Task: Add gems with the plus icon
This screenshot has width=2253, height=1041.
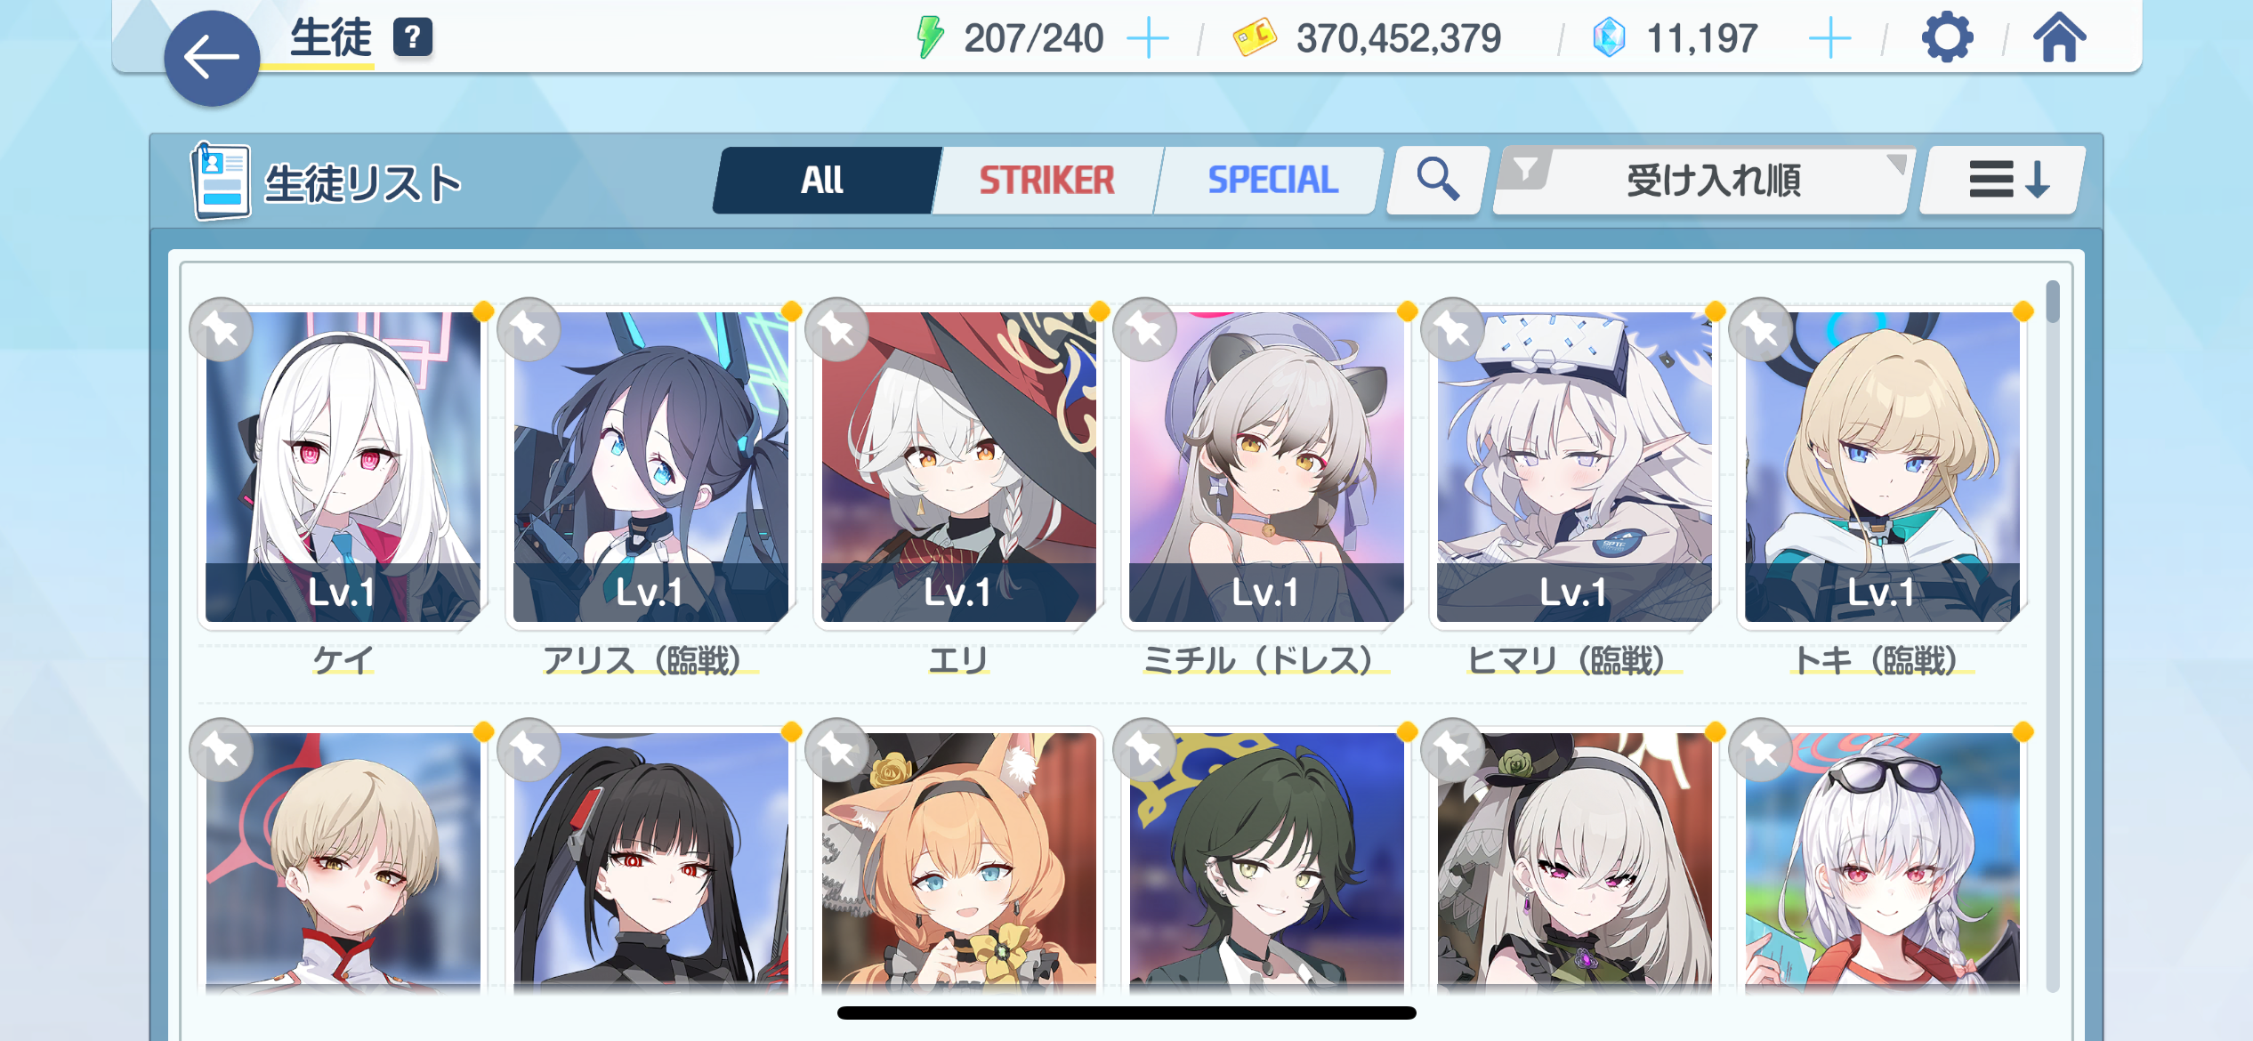Action: click(1829, 39)
